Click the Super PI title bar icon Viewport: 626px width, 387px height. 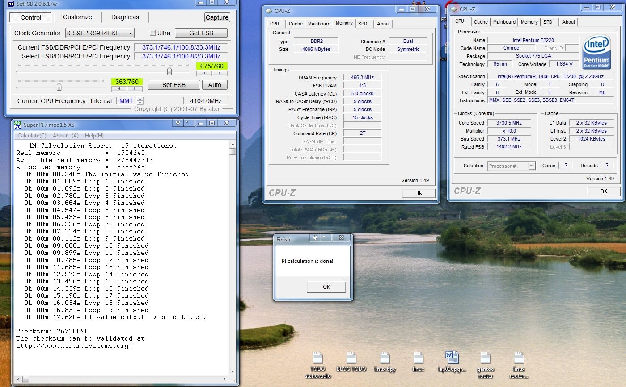tap(17, 125)
